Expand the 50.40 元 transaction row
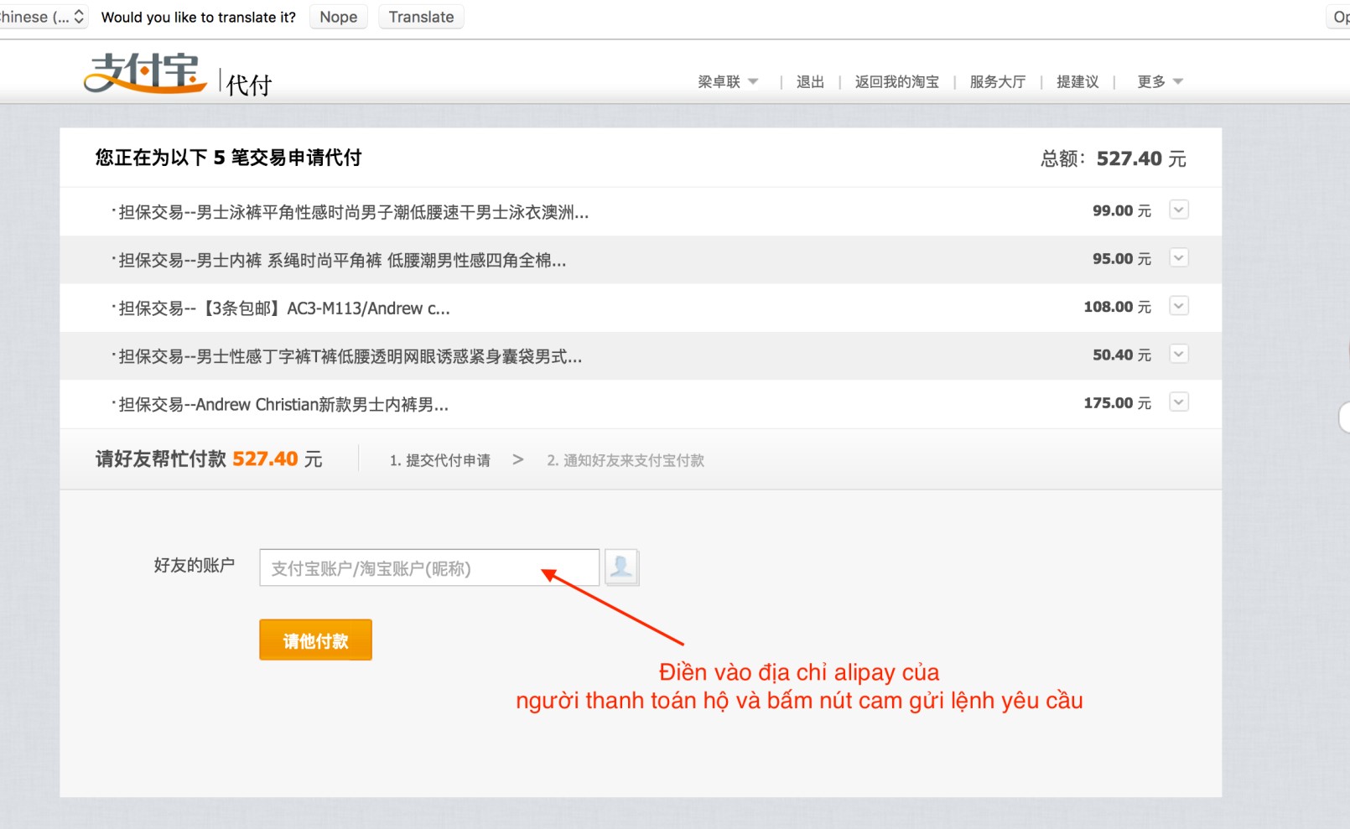The image size is (1350, 829). pos(1178,355)
